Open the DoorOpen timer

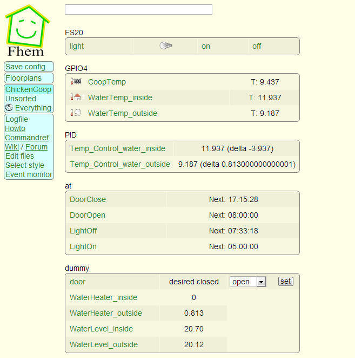pos(88,215)
